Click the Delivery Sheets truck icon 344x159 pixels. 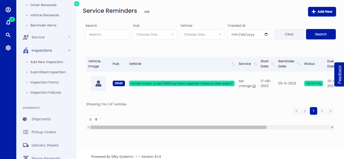coord(26,145)
